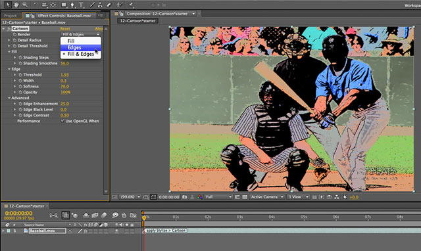Click auto-keyframe stopwatch icon in timeline
Screen dimensions: 421x251
(124, 216)
